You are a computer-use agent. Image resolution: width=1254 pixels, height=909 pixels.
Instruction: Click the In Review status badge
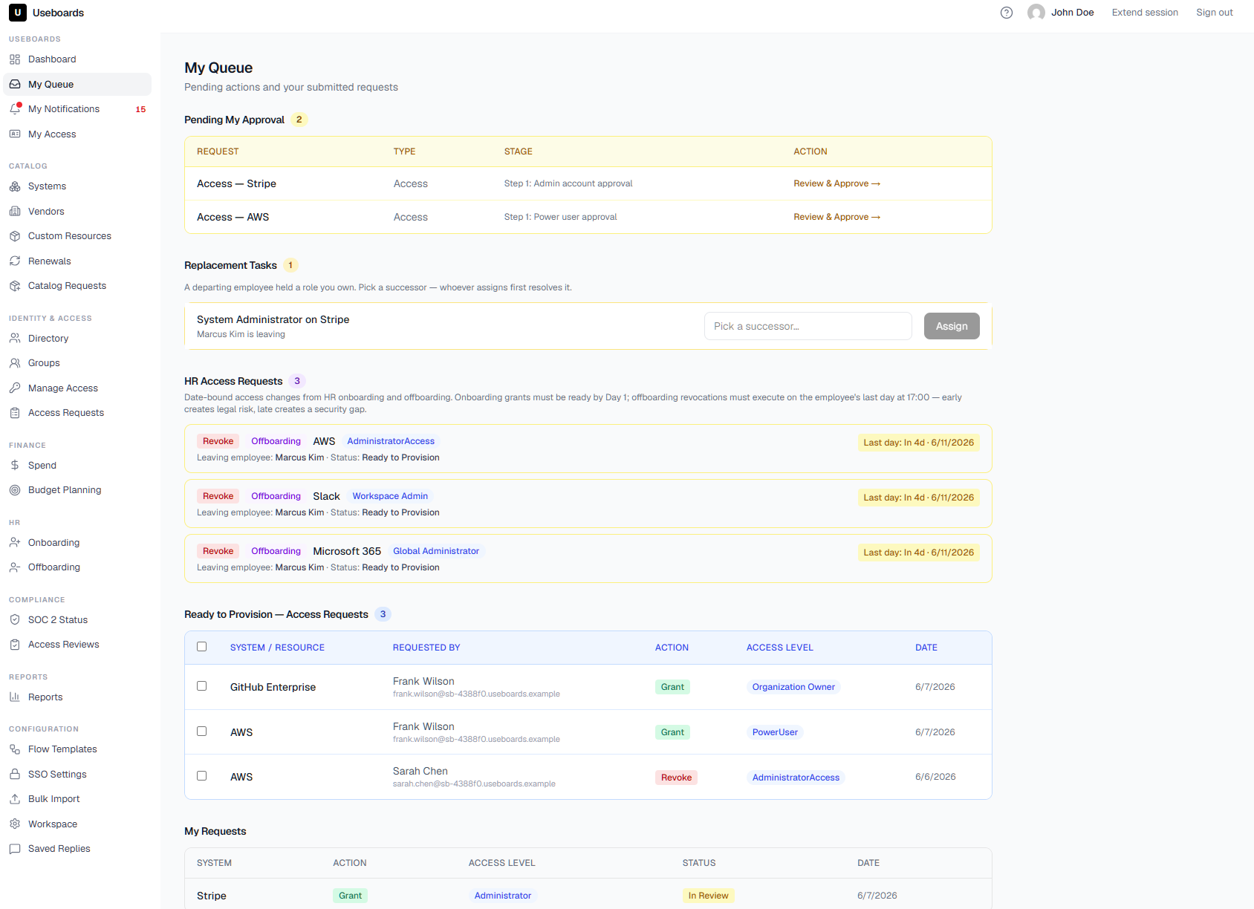(708, 896)
